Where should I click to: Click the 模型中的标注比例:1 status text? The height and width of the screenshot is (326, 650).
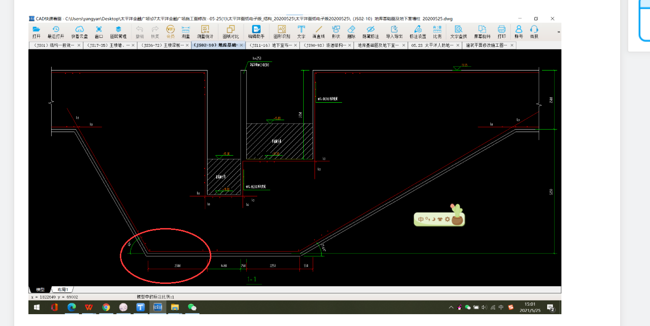coord(155,297)
